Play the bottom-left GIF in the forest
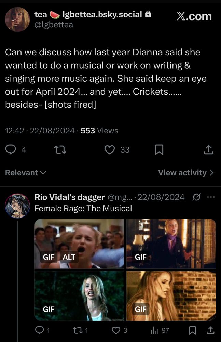 tap(79, 296)
